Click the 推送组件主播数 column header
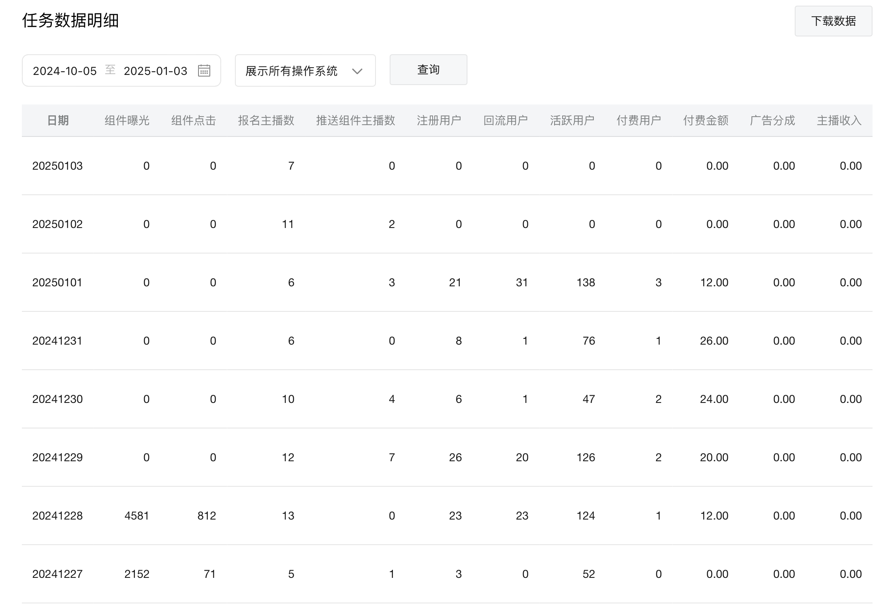879x605 pixels. tap(355, 120)
